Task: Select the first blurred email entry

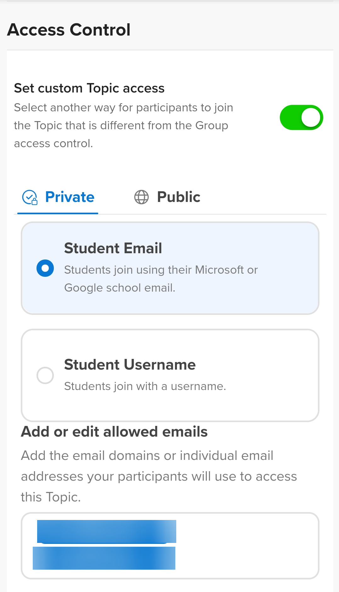Action: point(106,531)
